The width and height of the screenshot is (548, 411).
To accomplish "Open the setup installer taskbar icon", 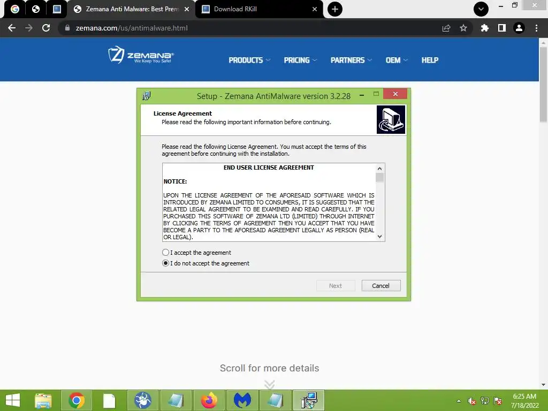I will 309,400.
